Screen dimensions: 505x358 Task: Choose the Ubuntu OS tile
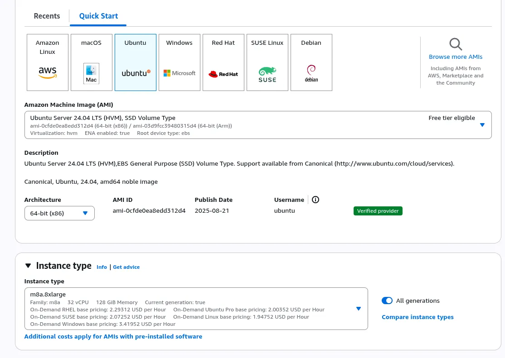tap(136, 62)
